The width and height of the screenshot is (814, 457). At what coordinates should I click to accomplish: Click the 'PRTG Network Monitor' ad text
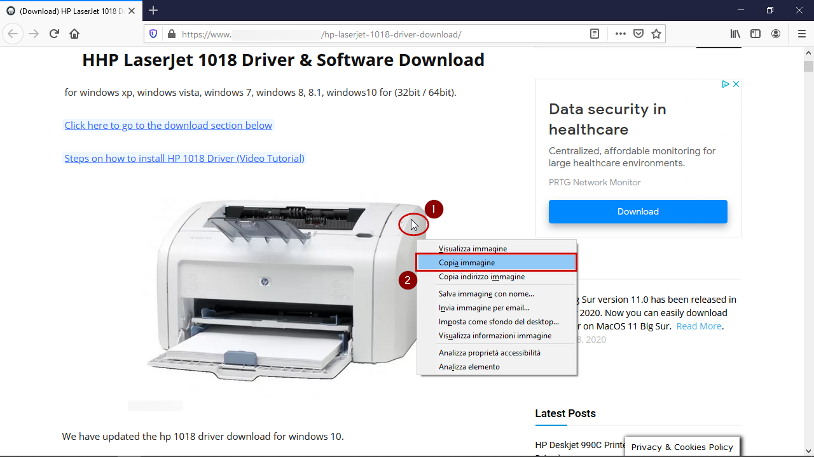point(595,182)
